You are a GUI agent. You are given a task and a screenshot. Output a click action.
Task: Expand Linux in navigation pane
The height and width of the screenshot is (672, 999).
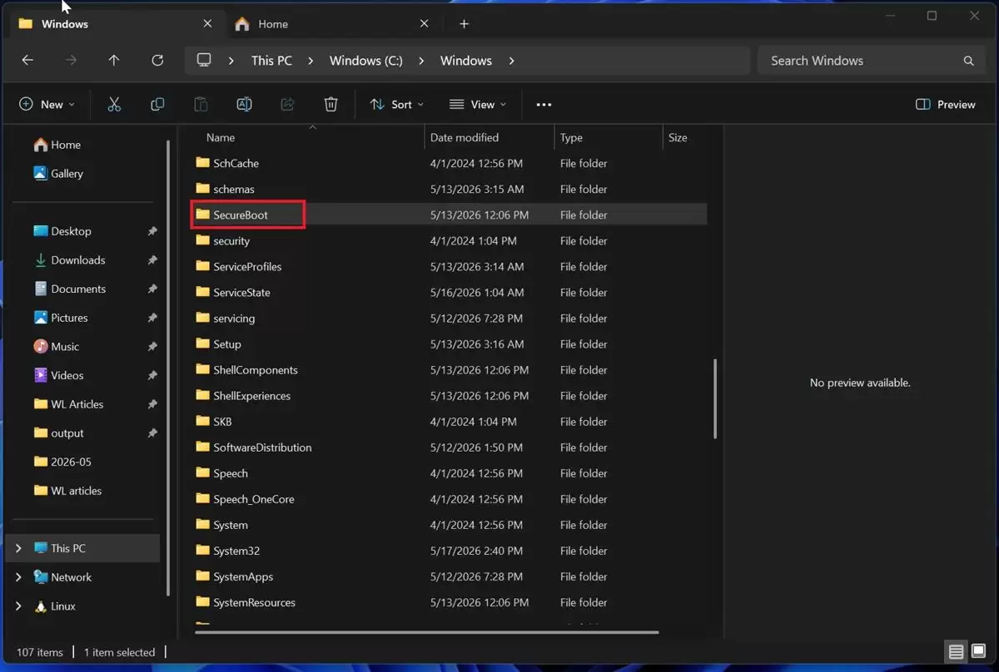pos(19,606)
